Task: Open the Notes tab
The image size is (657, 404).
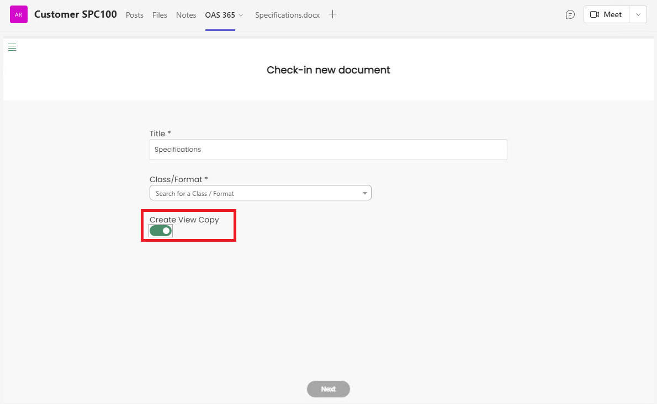Action: point(186,15)
